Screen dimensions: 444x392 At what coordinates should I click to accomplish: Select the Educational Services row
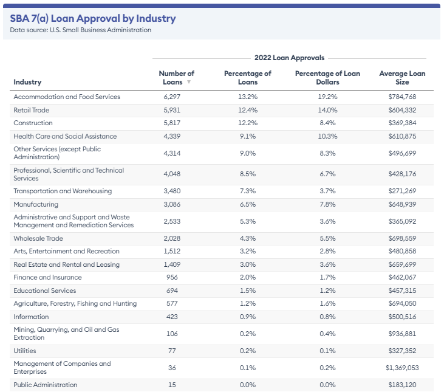click(x=222, y=291)
